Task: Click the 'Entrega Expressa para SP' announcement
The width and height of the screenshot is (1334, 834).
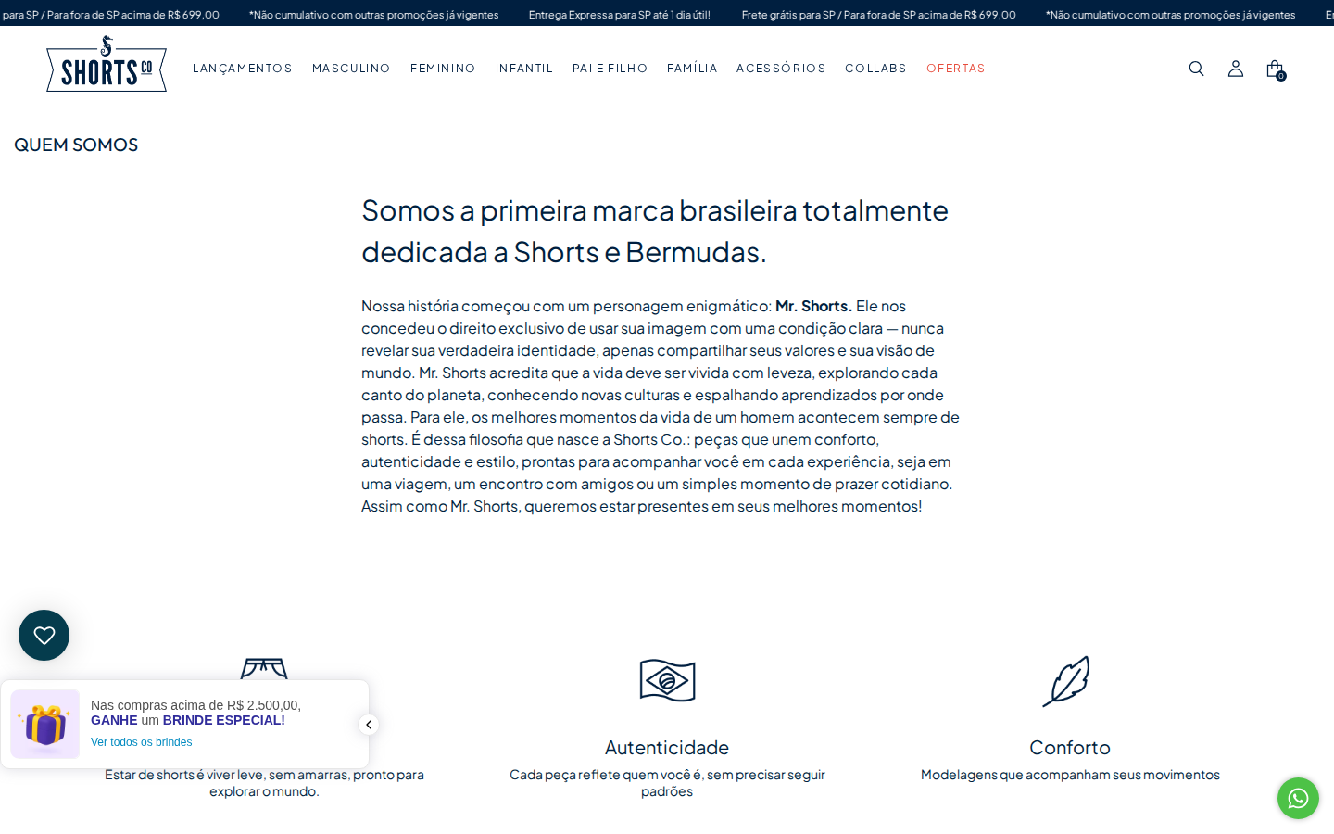Action: [x=620, y=15]
